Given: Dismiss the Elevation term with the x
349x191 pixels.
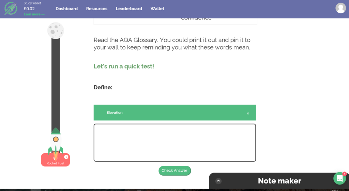Looking at the screenshot, I should [248, 114].
